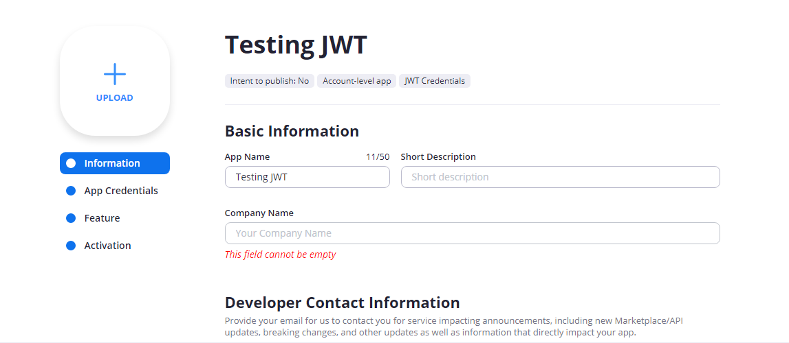Click the Your Company Name input field
The height and width of the screenshot is (343, 789).
[x=473, y=233]
